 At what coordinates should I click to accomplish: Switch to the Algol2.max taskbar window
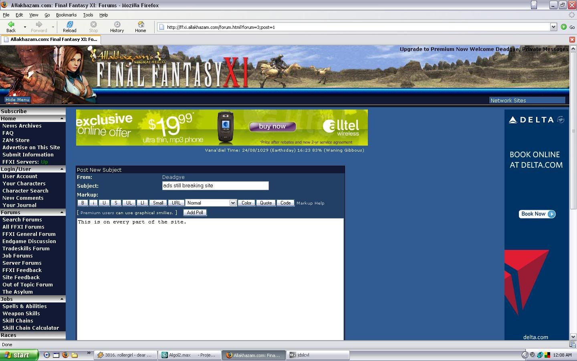(190, 355)
